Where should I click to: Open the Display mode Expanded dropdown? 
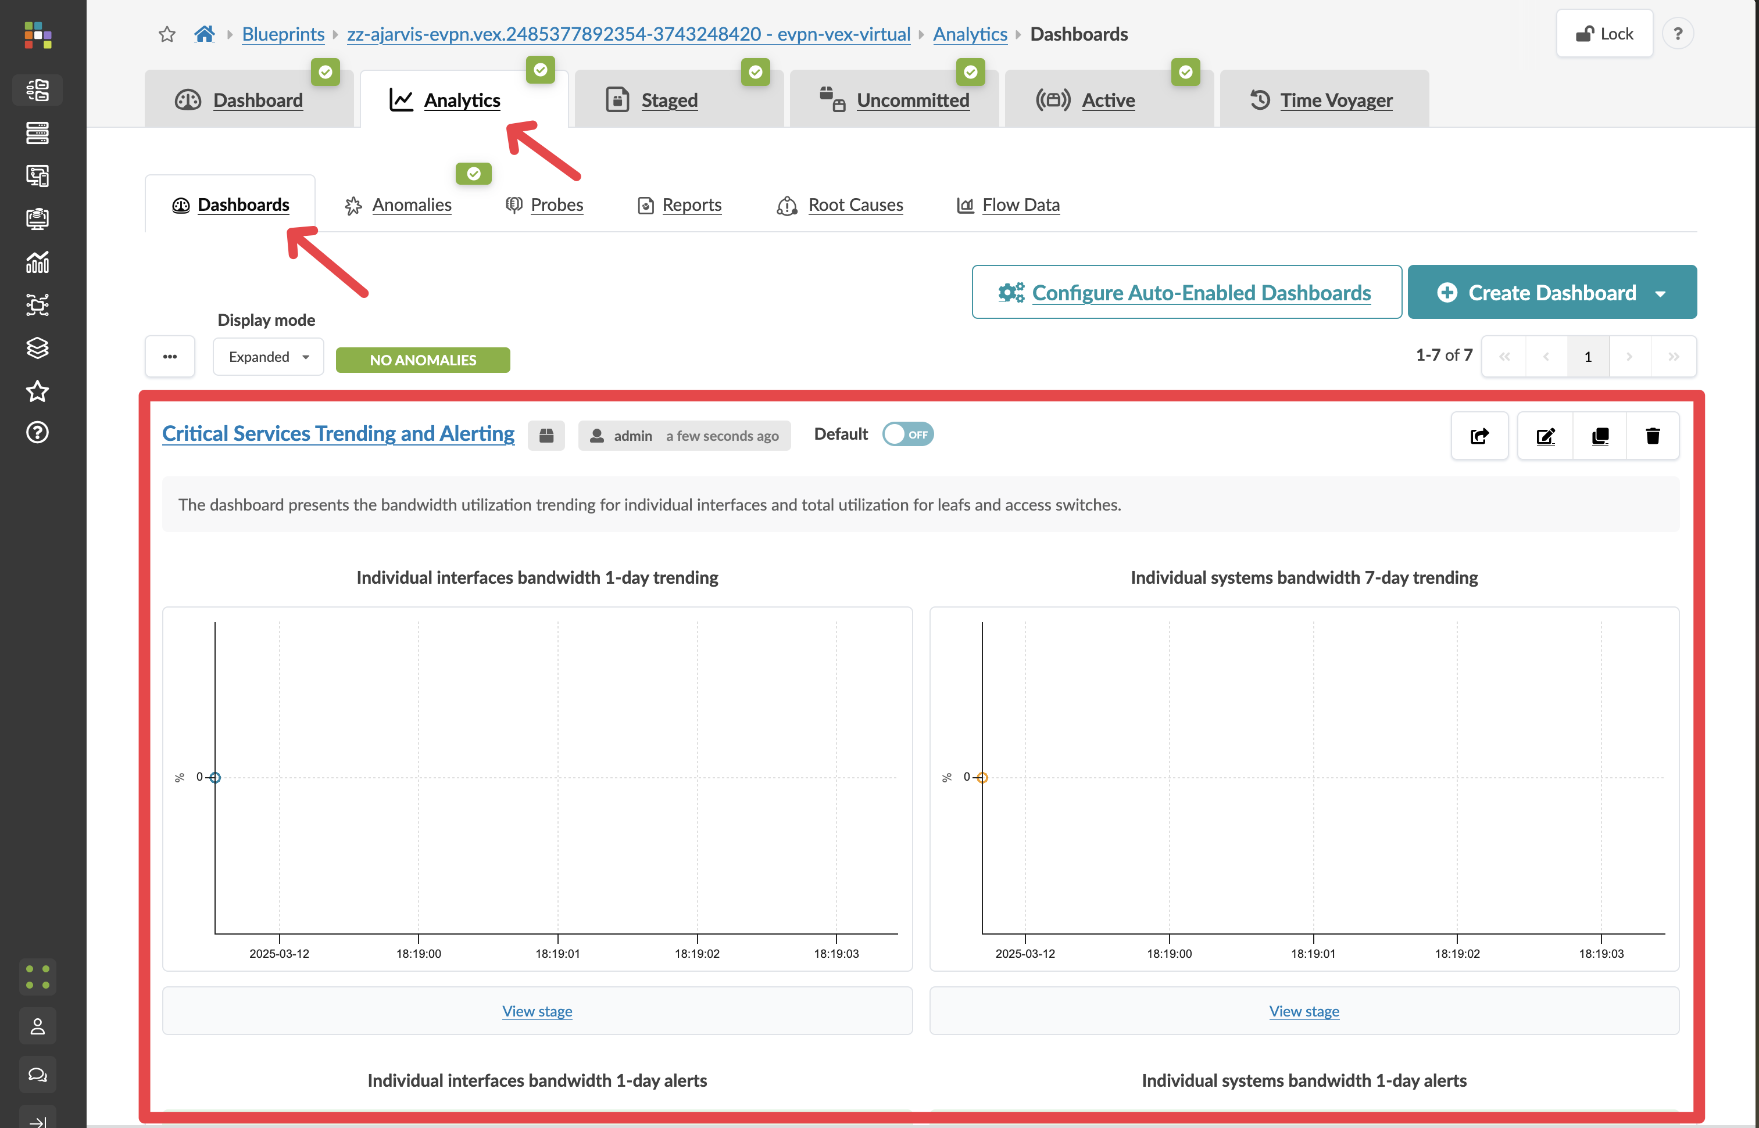pos(268,357)
